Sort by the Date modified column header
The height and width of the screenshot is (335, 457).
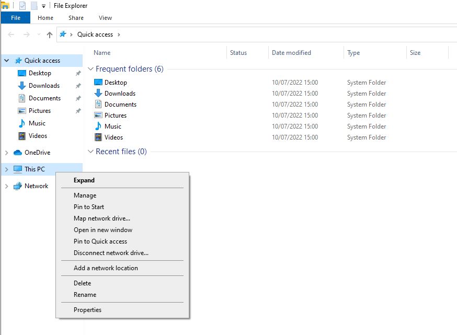click(x=291, y=53)
